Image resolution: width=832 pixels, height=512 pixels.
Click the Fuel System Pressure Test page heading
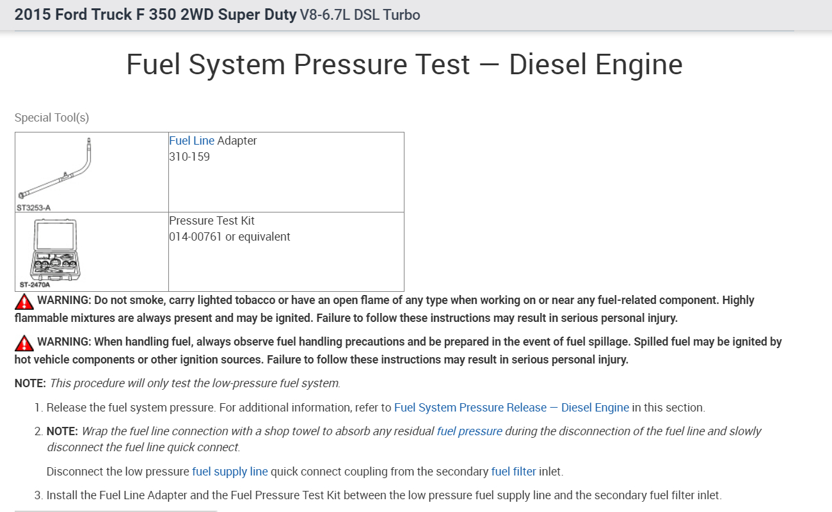click(x=404, y=65)
